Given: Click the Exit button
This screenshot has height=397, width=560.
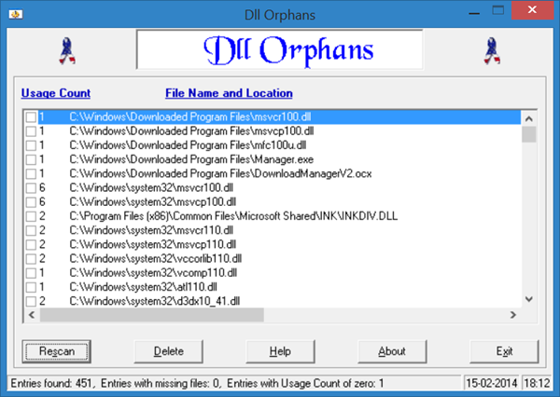Looking at the screenshot, I should 504,351.
